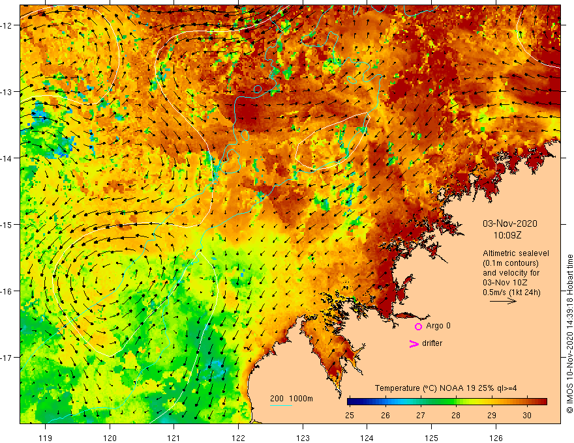
Task: Click the longitude axis label 124
Action: click(x=367, y=438)
